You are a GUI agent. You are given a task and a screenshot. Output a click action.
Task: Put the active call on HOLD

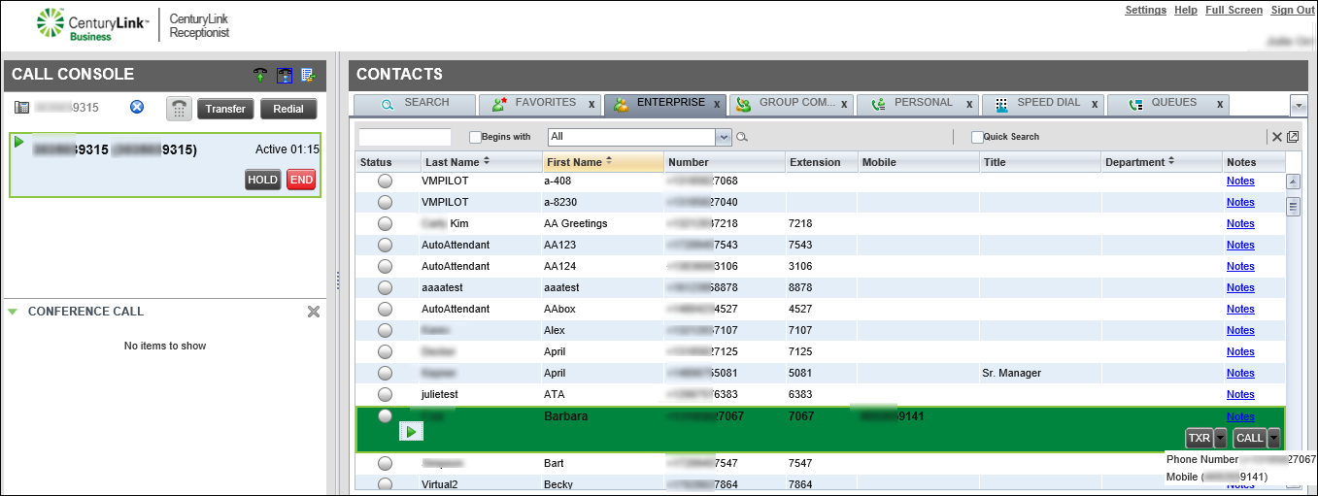coord(262,180)
